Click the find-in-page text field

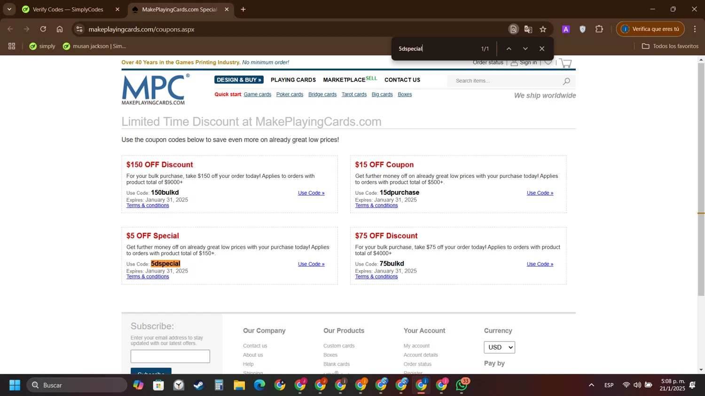(435, 49)
